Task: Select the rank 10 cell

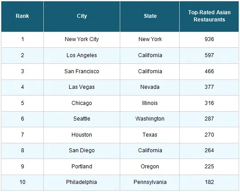Action: (x=22, y=182)
